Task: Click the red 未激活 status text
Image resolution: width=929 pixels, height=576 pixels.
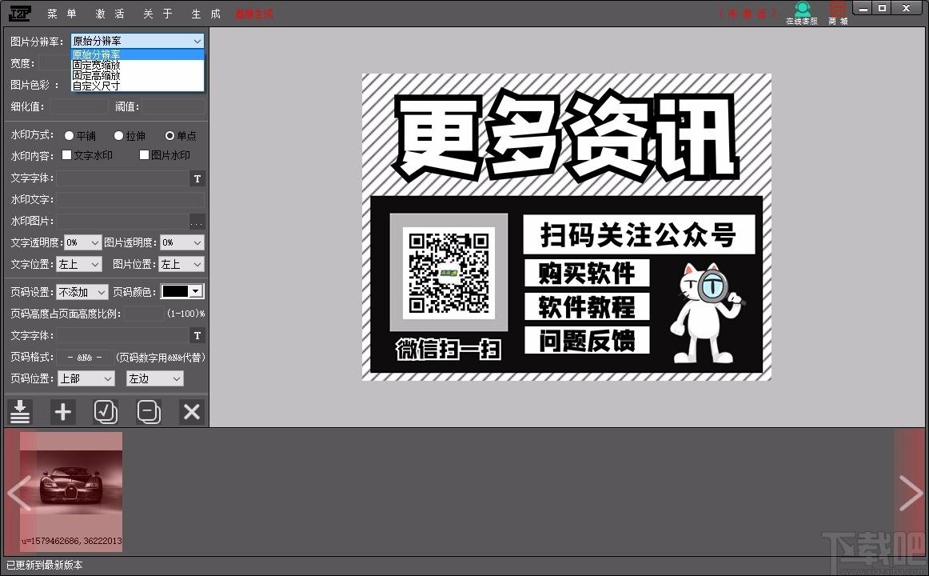Action: pyautogui.click(x=747, y=13)
